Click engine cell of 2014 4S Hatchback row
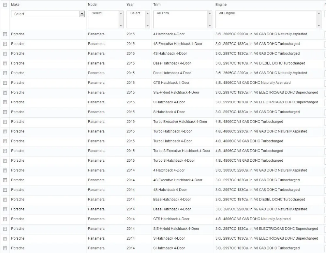Screen dimensions: 326x253 pos(258,190)
